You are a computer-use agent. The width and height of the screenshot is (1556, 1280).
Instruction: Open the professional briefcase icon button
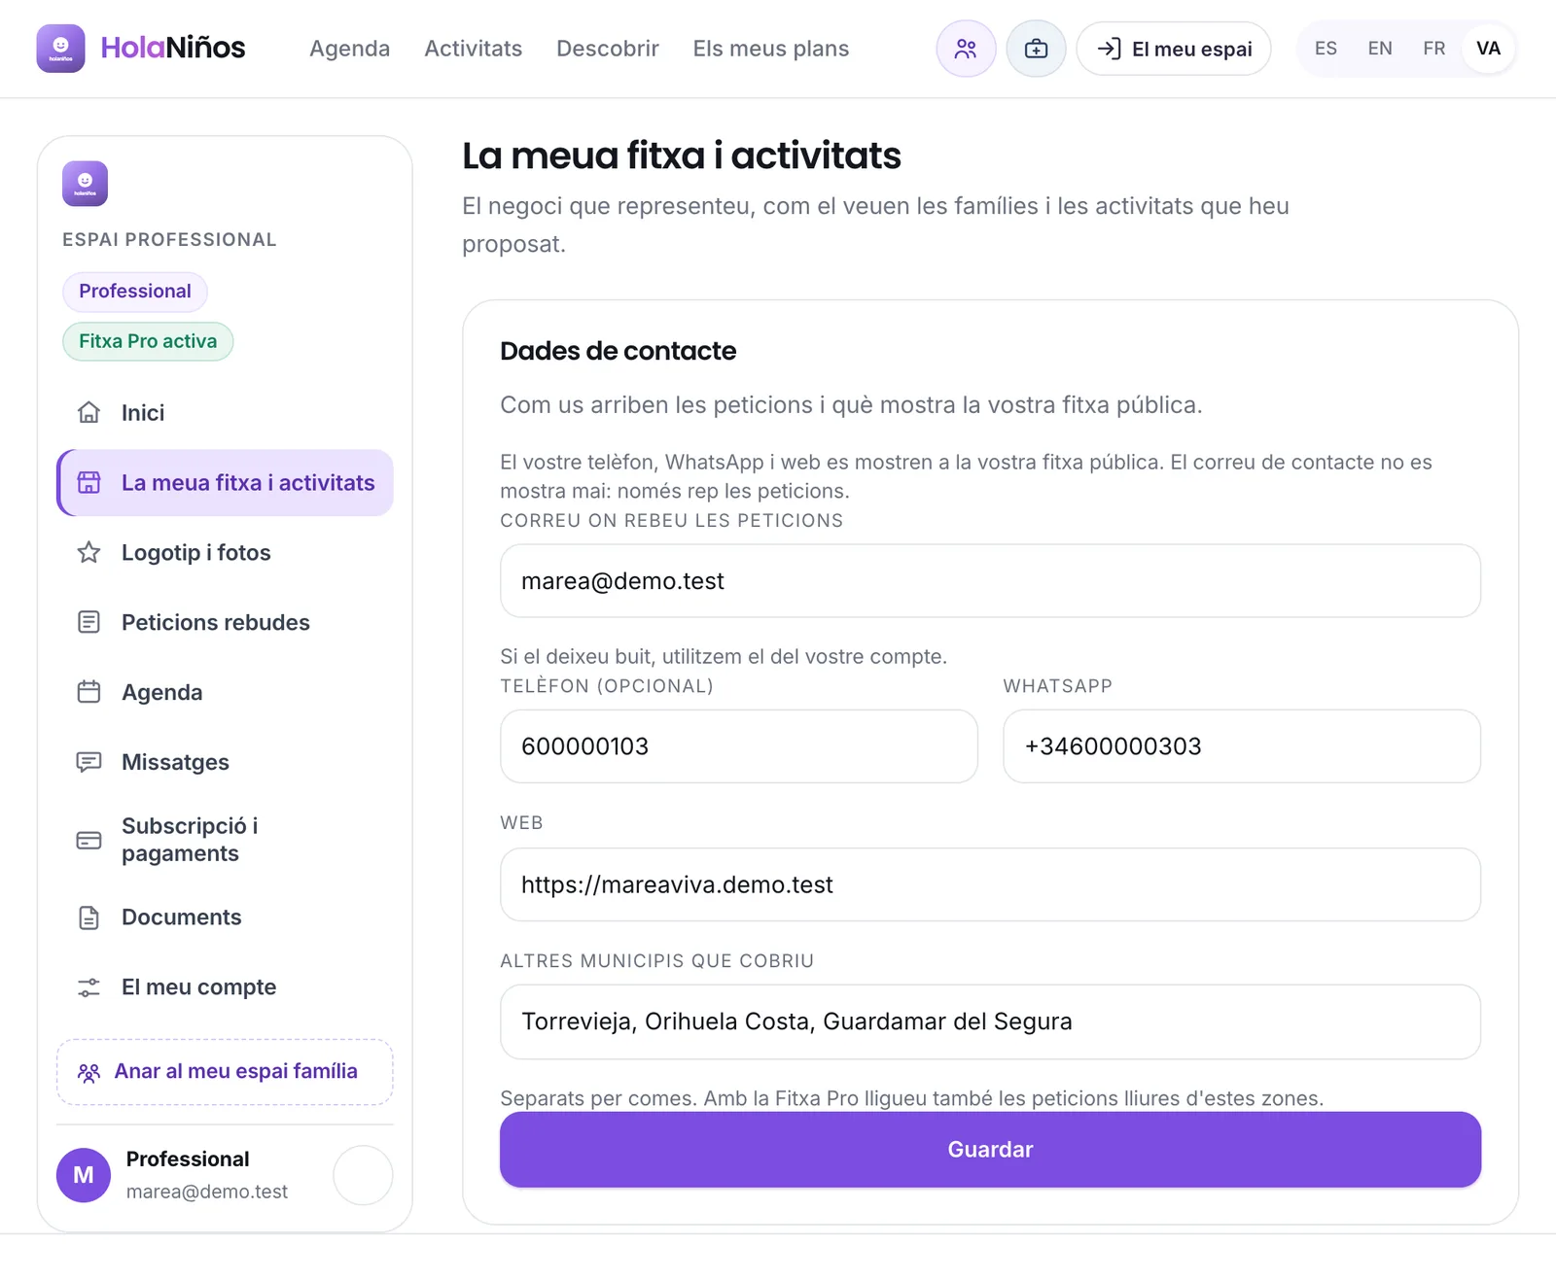point(1036,49)
